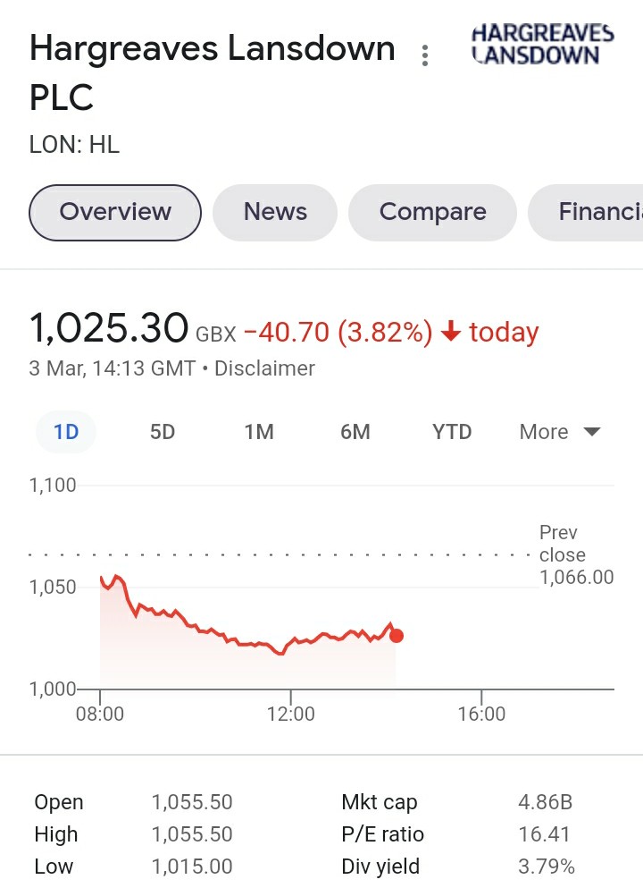The image size is (643, 888).
Task: Select the 1D chart range
Action: (x=65, y=432)
